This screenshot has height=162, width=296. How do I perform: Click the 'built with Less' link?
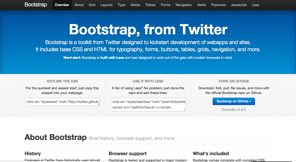pyautogui.click(x=112, y=58)
